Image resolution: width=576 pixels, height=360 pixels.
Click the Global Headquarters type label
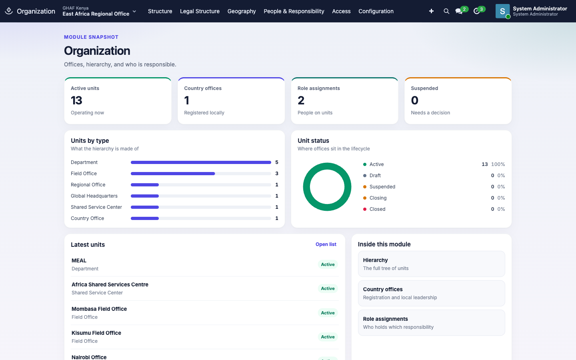(x=94, y=196)
